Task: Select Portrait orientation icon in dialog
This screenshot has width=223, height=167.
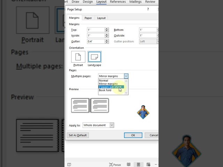Action: pos(78,57)
